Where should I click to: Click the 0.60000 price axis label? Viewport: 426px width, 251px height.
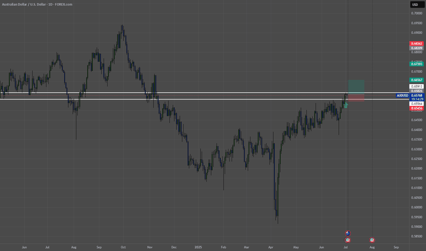tap(416, 207)
